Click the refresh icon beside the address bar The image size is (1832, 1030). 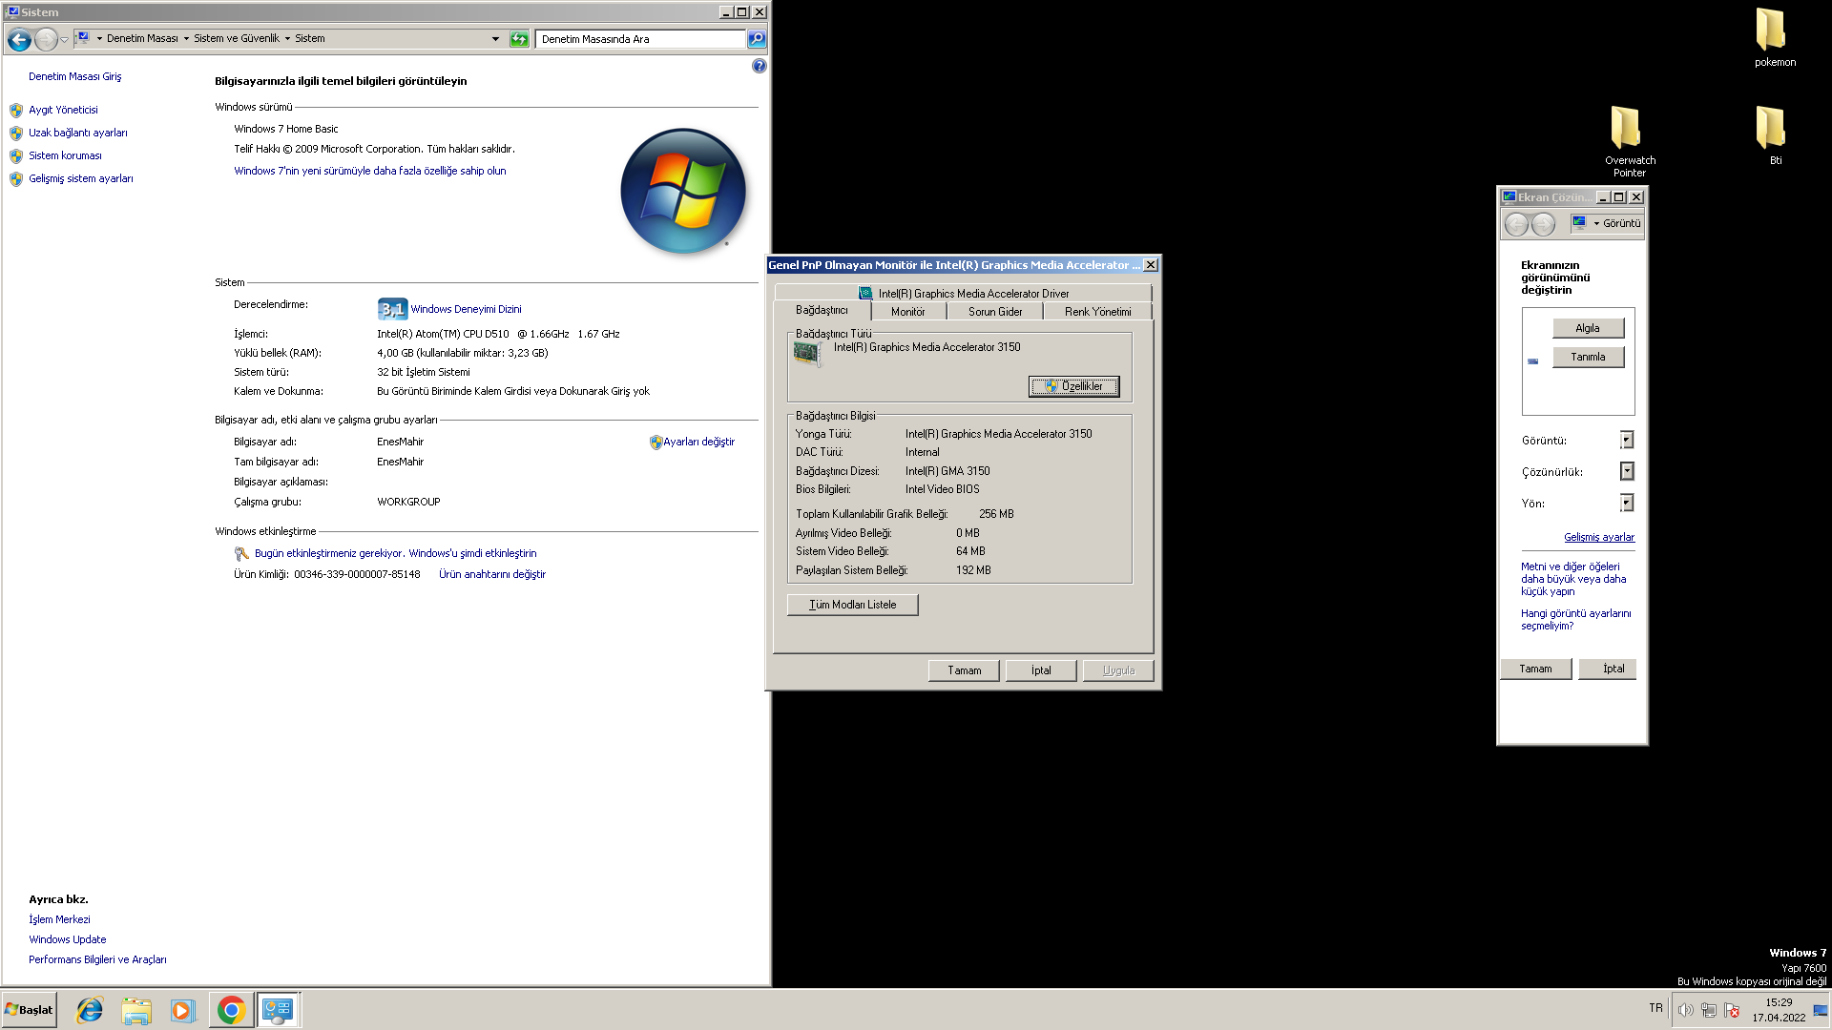(519, 39)
